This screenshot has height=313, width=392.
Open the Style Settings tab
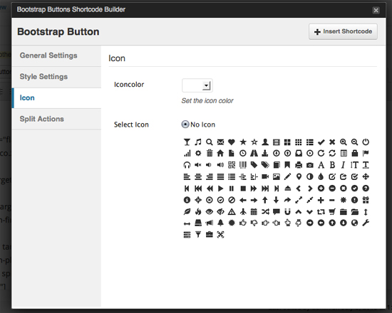(x=56, y=77)
